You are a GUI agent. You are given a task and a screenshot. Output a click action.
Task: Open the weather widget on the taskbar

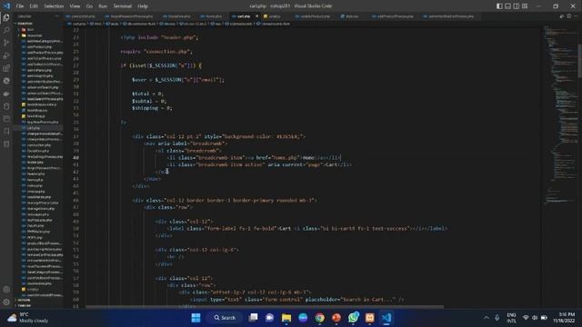point(29,318)
